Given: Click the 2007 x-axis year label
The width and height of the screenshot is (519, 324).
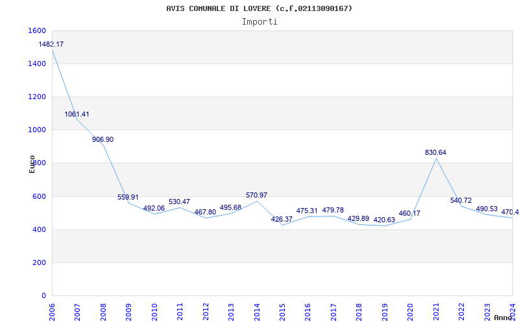Looking at the screenshot, I should 77,311.
